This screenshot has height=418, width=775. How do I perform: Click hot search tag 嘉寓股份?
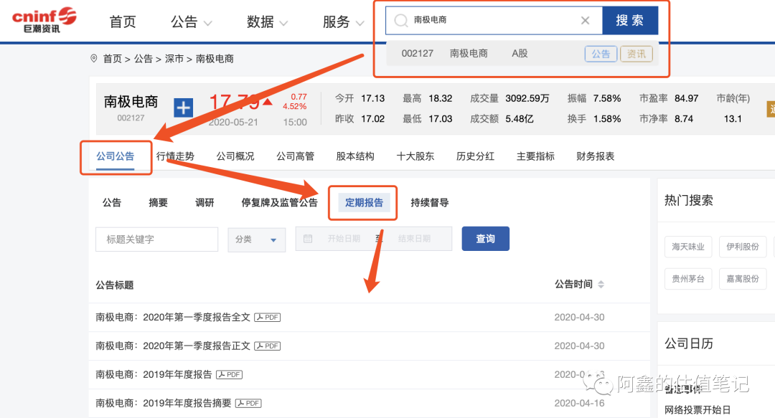[x=743, y=279]
